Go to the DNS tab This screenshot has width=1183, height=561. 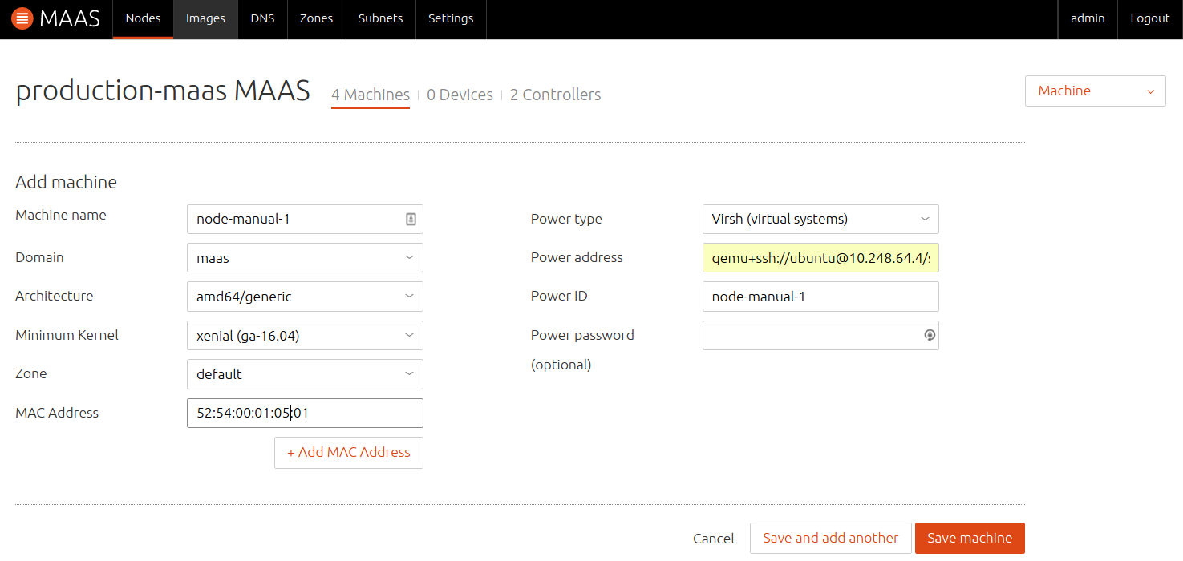point(262,18)
